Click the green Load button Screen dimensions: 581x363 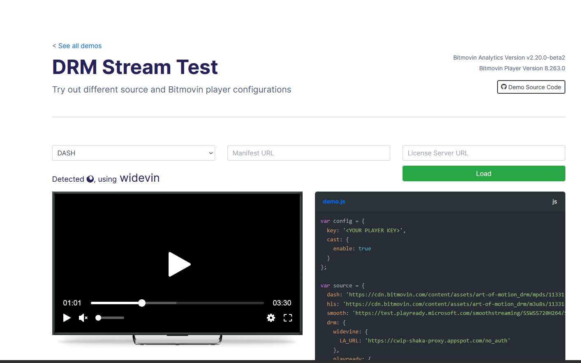click(484, 173)
